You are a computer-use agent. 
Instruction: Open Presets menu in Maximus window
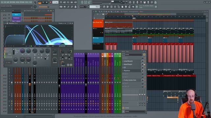[61, 23]
